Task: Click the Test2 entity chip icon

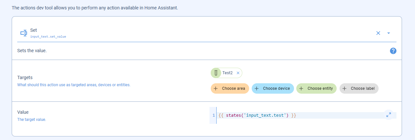Action: [x=216, y=73]
